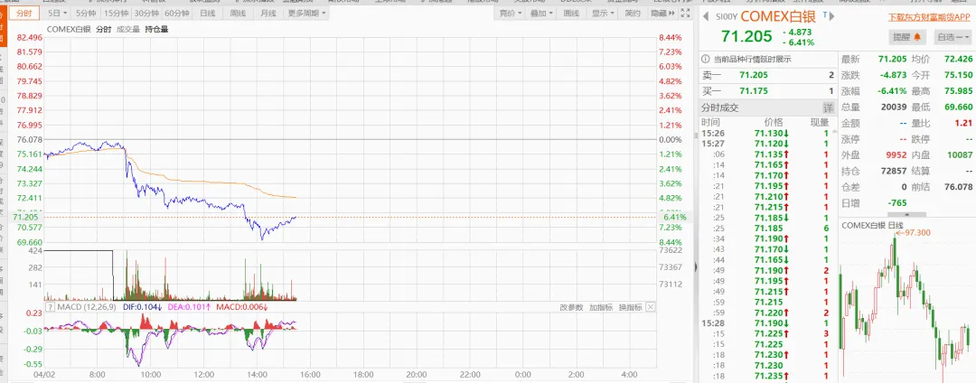Screen dimensions: 976x383
Task: Click the 详 detail icon in 分时成交
Action: (x=827, y=107)
